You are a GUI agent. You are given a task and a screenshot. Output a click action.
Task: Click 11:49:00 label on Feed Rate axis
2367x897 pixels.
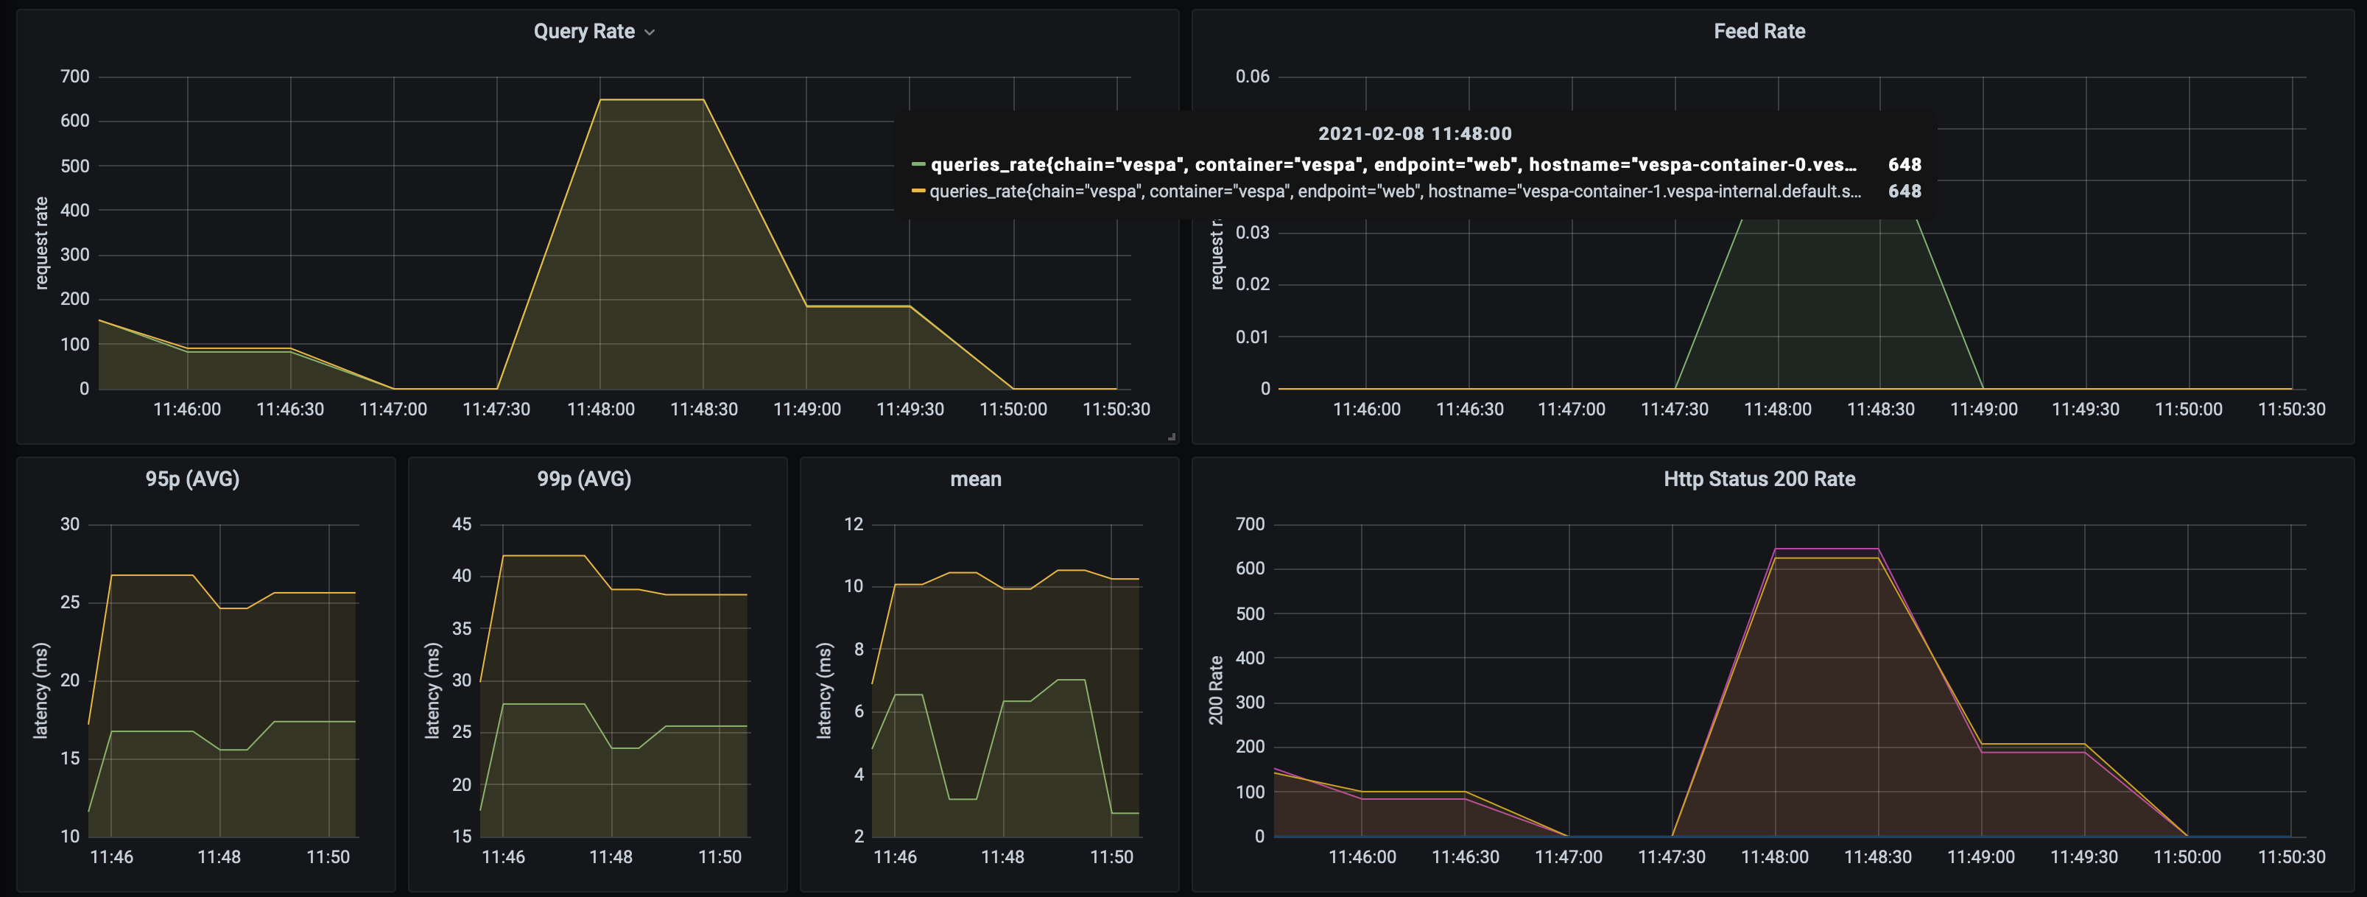pos(1984,409)
